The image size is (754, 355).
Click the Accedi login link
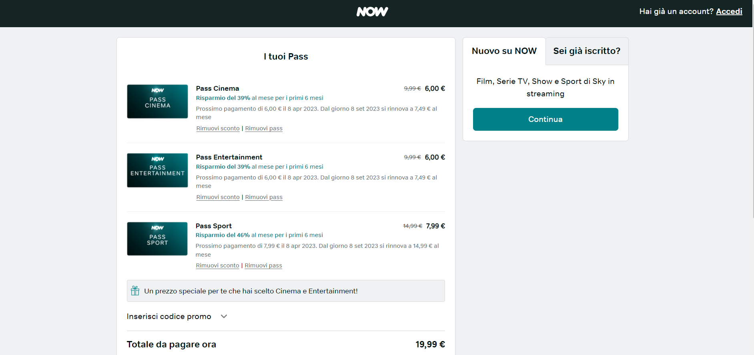point(729,12)
